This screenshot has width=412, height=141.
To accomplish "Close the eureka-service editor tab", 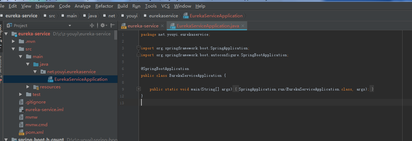I will click(162, 26).
